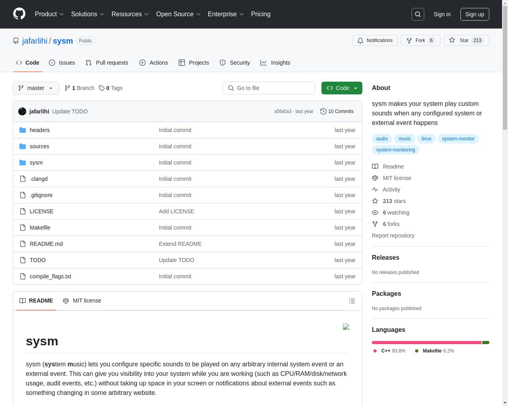
Task: Switch to the Projects tab
Action: tap(194, 63)
